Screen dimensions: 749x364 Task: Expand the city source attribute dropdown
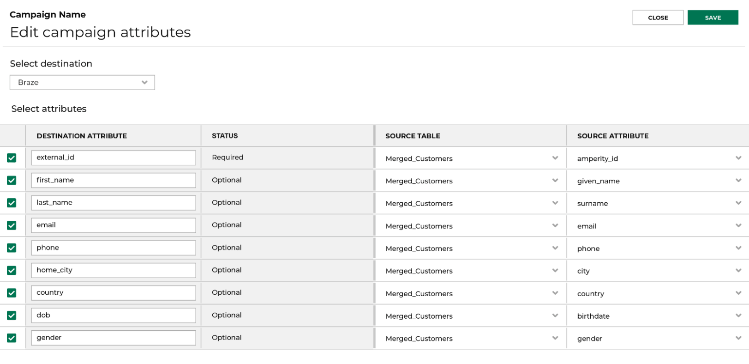click(x=658, y=271)
